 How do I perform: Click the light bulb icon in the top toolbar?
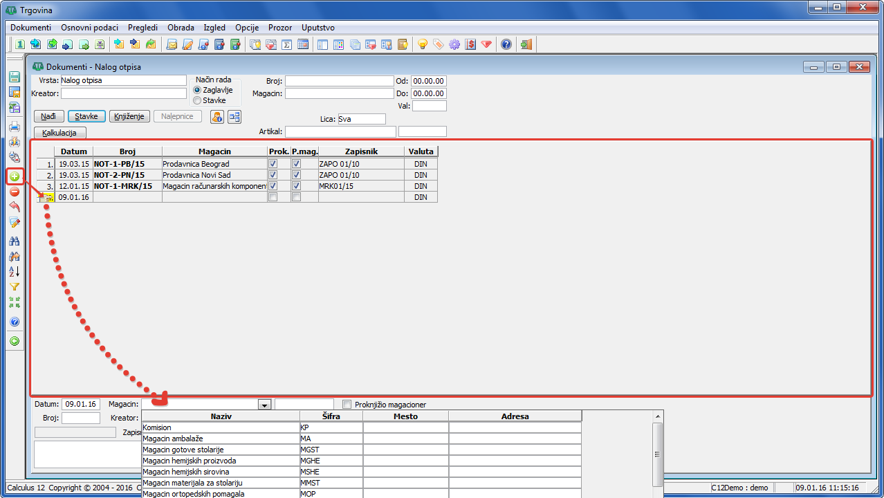click(422, 44)
